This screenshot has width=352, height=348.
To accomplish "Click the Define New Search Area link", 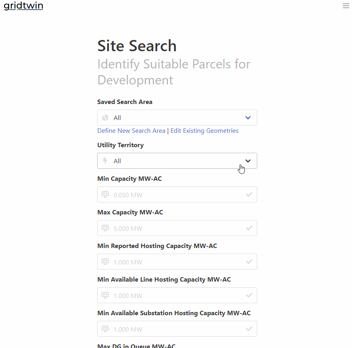I will point(131,131).
